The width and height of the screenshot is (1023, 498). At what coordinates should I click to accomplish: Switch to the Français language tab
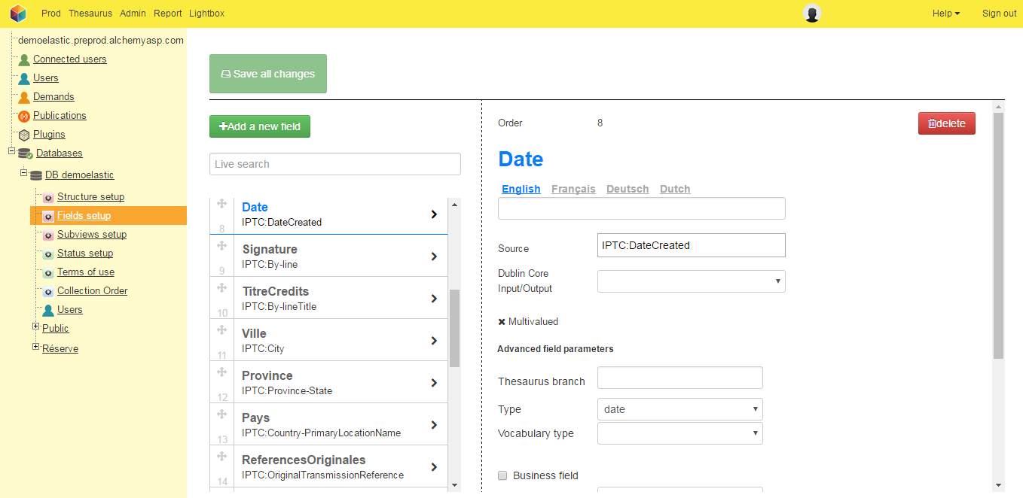573,189
